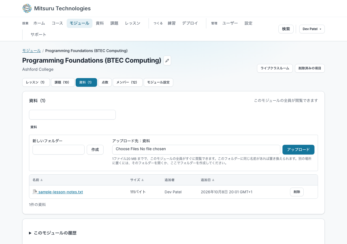The height and width of the screenshot is (244, 347).
Task: Click the 検索 button
Action: (286, 29)
